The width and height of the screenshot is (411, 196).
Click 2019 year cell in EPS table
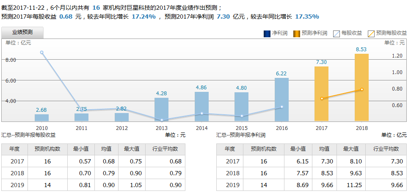tap(15, 185)
